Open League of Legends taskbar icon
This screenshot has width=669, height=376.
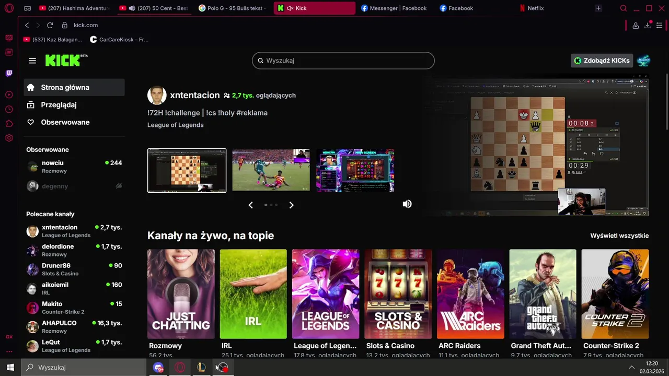click(x=201, y=367)
